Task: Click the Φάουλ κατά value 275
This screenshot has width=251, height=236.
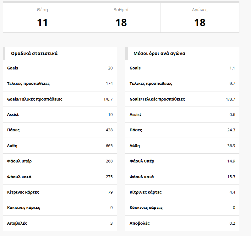Action: [x=109, y=177]
